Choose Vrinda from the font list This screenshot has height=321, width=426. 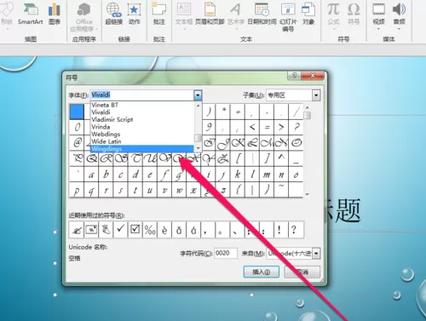coord(141,127)
